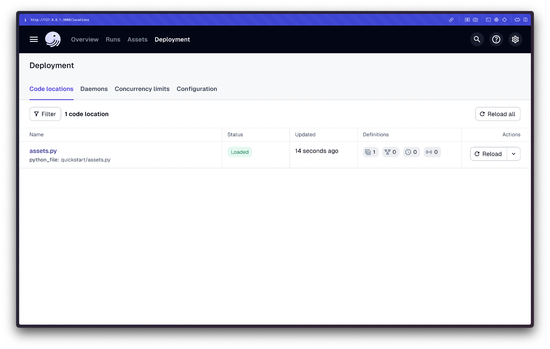
Task: Open the help question-mark menu
Action: point(496,39)
